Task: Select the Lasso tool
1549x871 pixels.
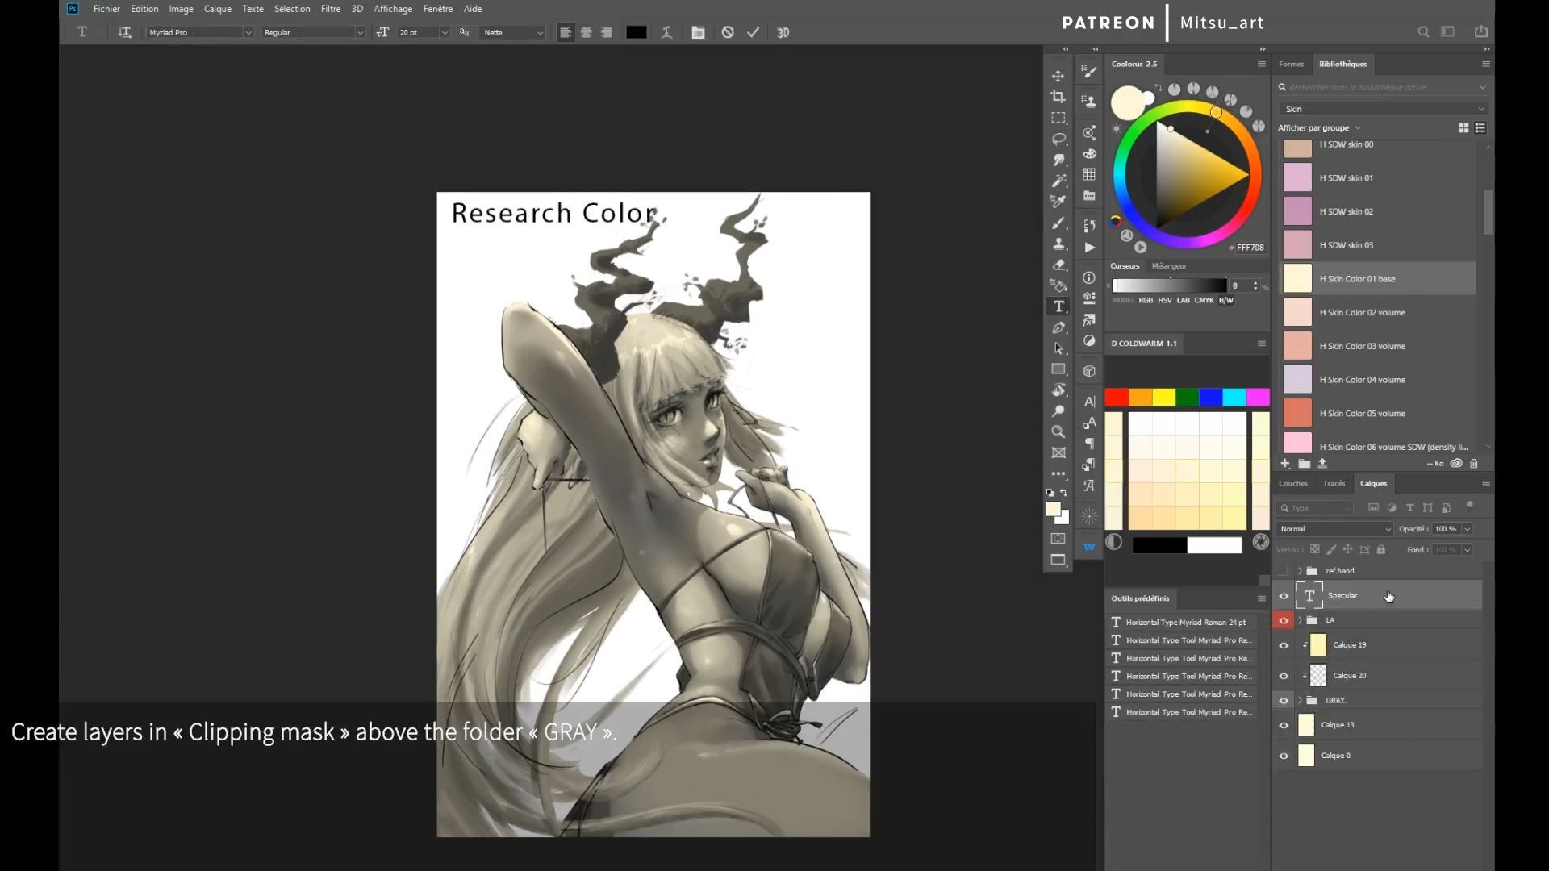Action: (x=1058, y=139)
